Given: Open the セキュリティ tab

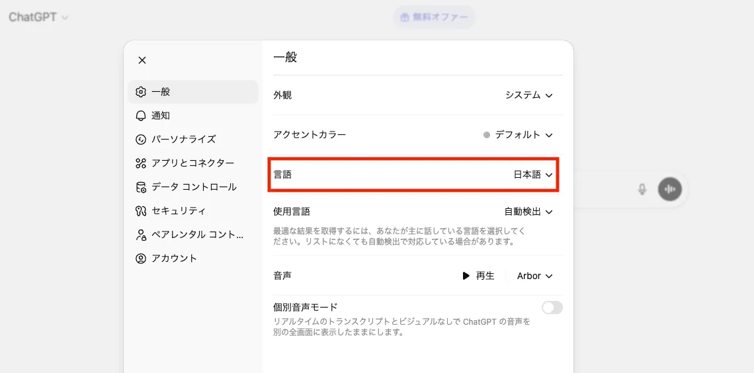Looking at the screenshot, I should coord(193,210).
